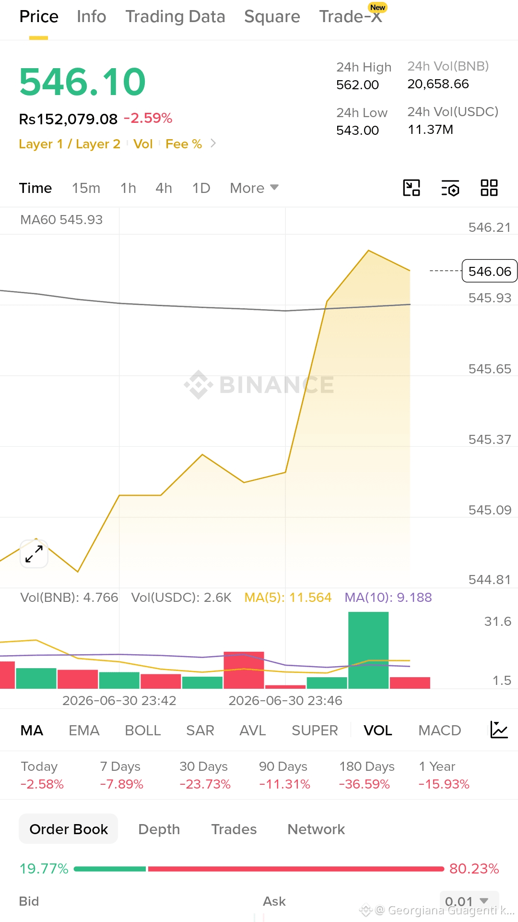The height and width of the screenshot is (922, 518).
Task: Expand the chart to fullscreen
Action: coord(34,553)
